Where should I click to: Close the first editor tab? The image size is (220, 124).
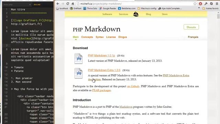tap(30, 4)
